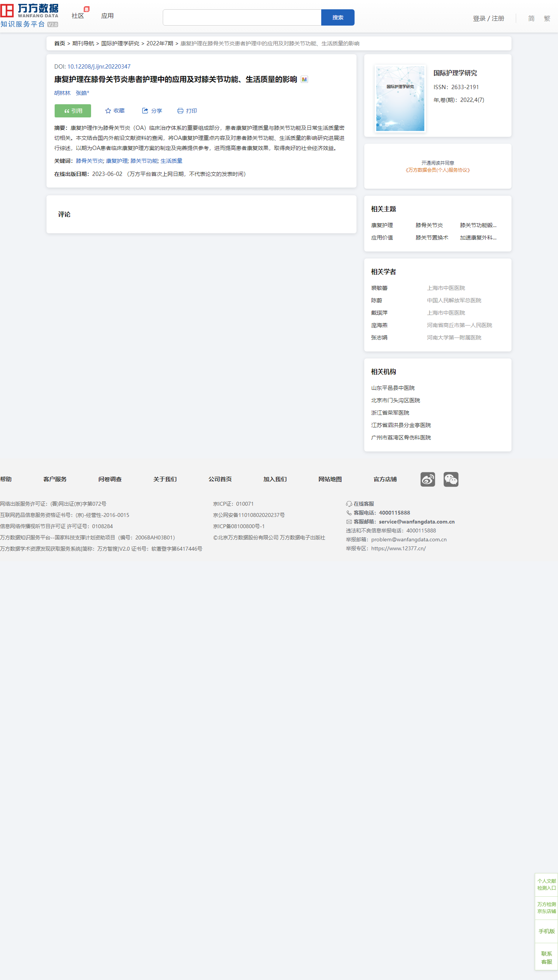The height and width of the screenshot is (980, 558).
Task: Open related topic 膝关节功能锻...
Action: coord(478,225)
